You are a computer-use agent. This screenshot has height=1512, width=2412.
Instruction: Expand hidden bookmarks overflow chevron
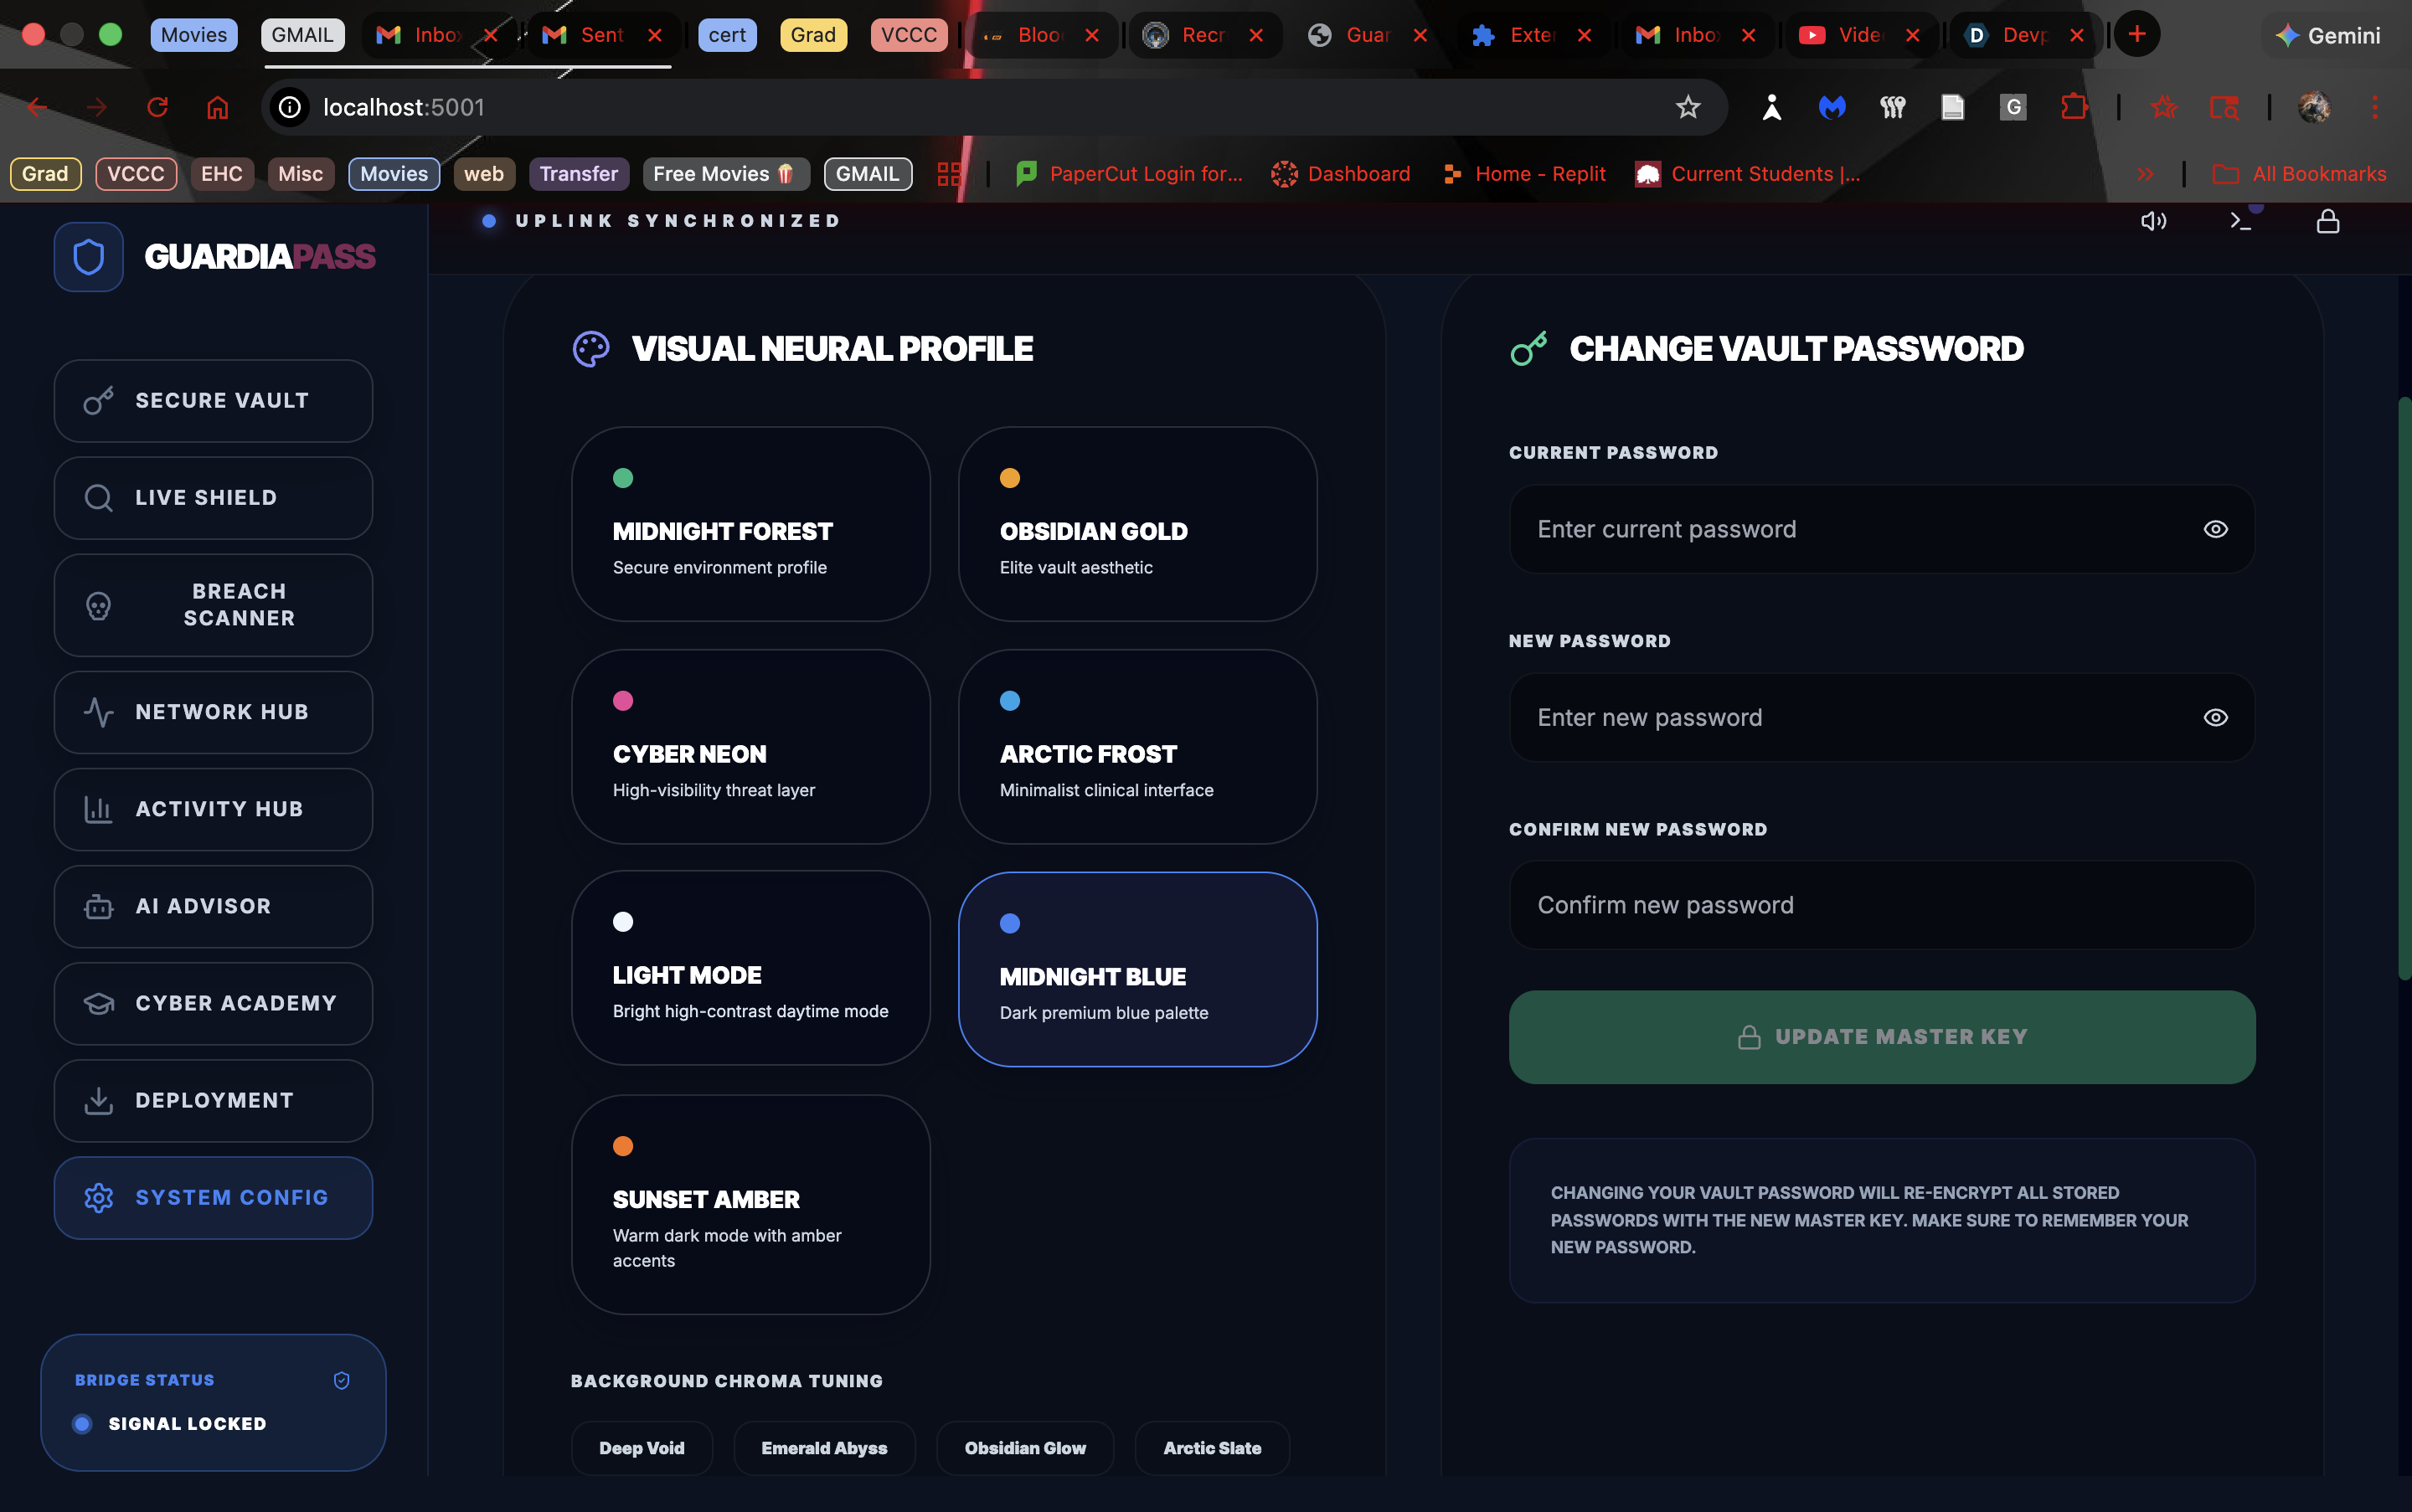point(2145,174)
